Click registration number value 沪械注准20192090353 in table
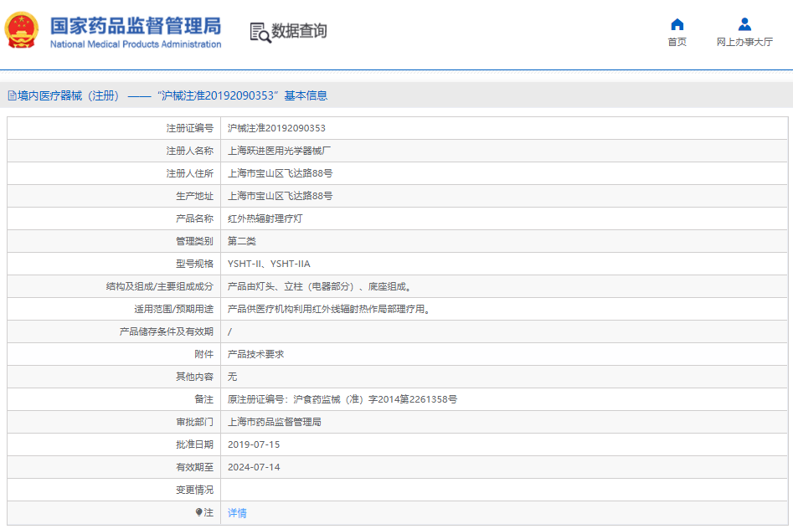 pos(276,128)
